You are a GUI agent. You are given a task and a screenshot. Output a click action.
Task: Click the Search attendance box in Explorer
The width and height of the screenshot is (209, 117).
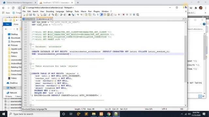tap(195, 29)
